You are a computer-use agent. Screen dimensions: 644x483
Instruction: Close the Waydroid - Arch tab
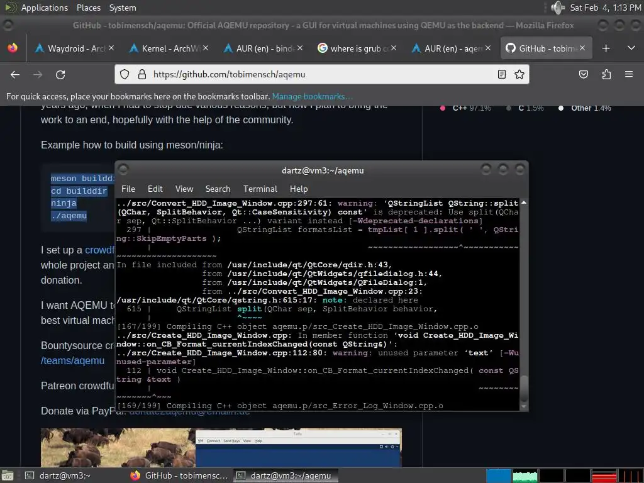coord(112,48)
